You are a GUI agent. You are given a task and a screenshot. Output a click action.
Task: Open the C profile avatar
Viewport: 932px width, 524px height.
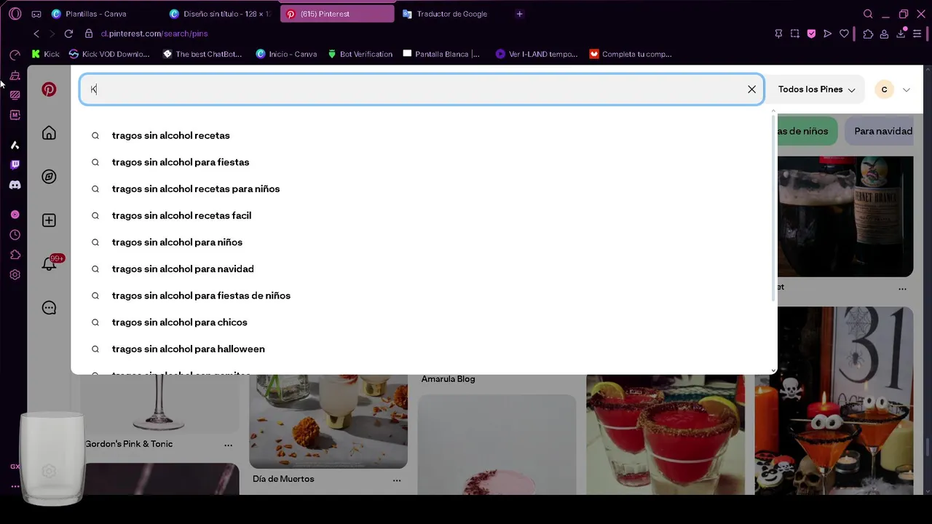(x=884, y=90)
